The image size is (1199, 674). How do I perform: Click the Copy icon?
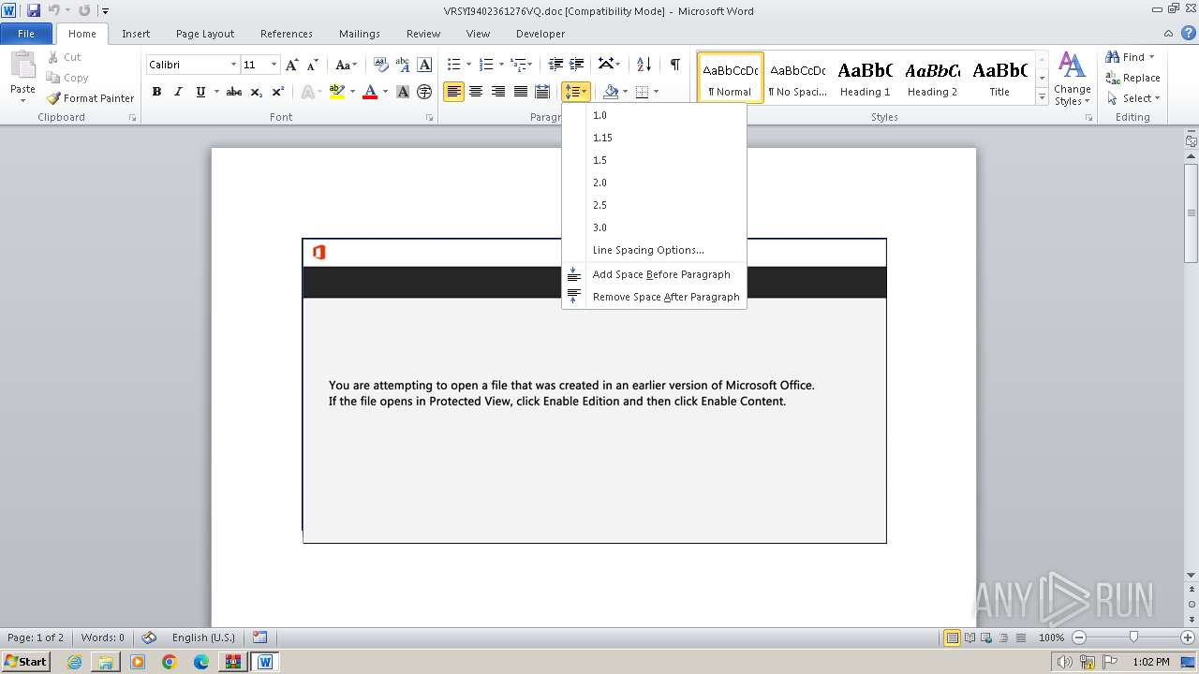(x=53, y=78)
